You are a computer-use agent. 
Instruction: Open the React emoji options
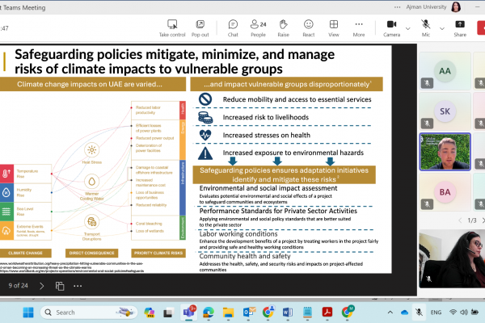308,27
